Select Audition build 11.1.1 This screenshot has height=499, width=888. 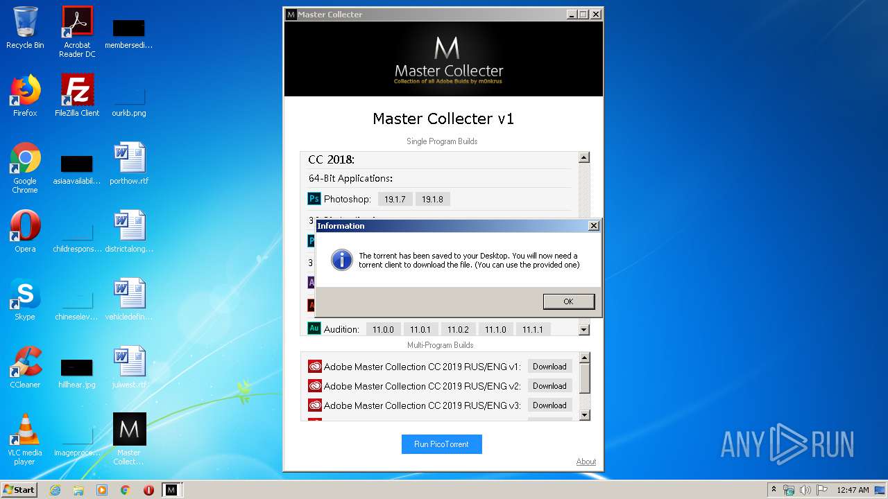(x=533, y=330)
